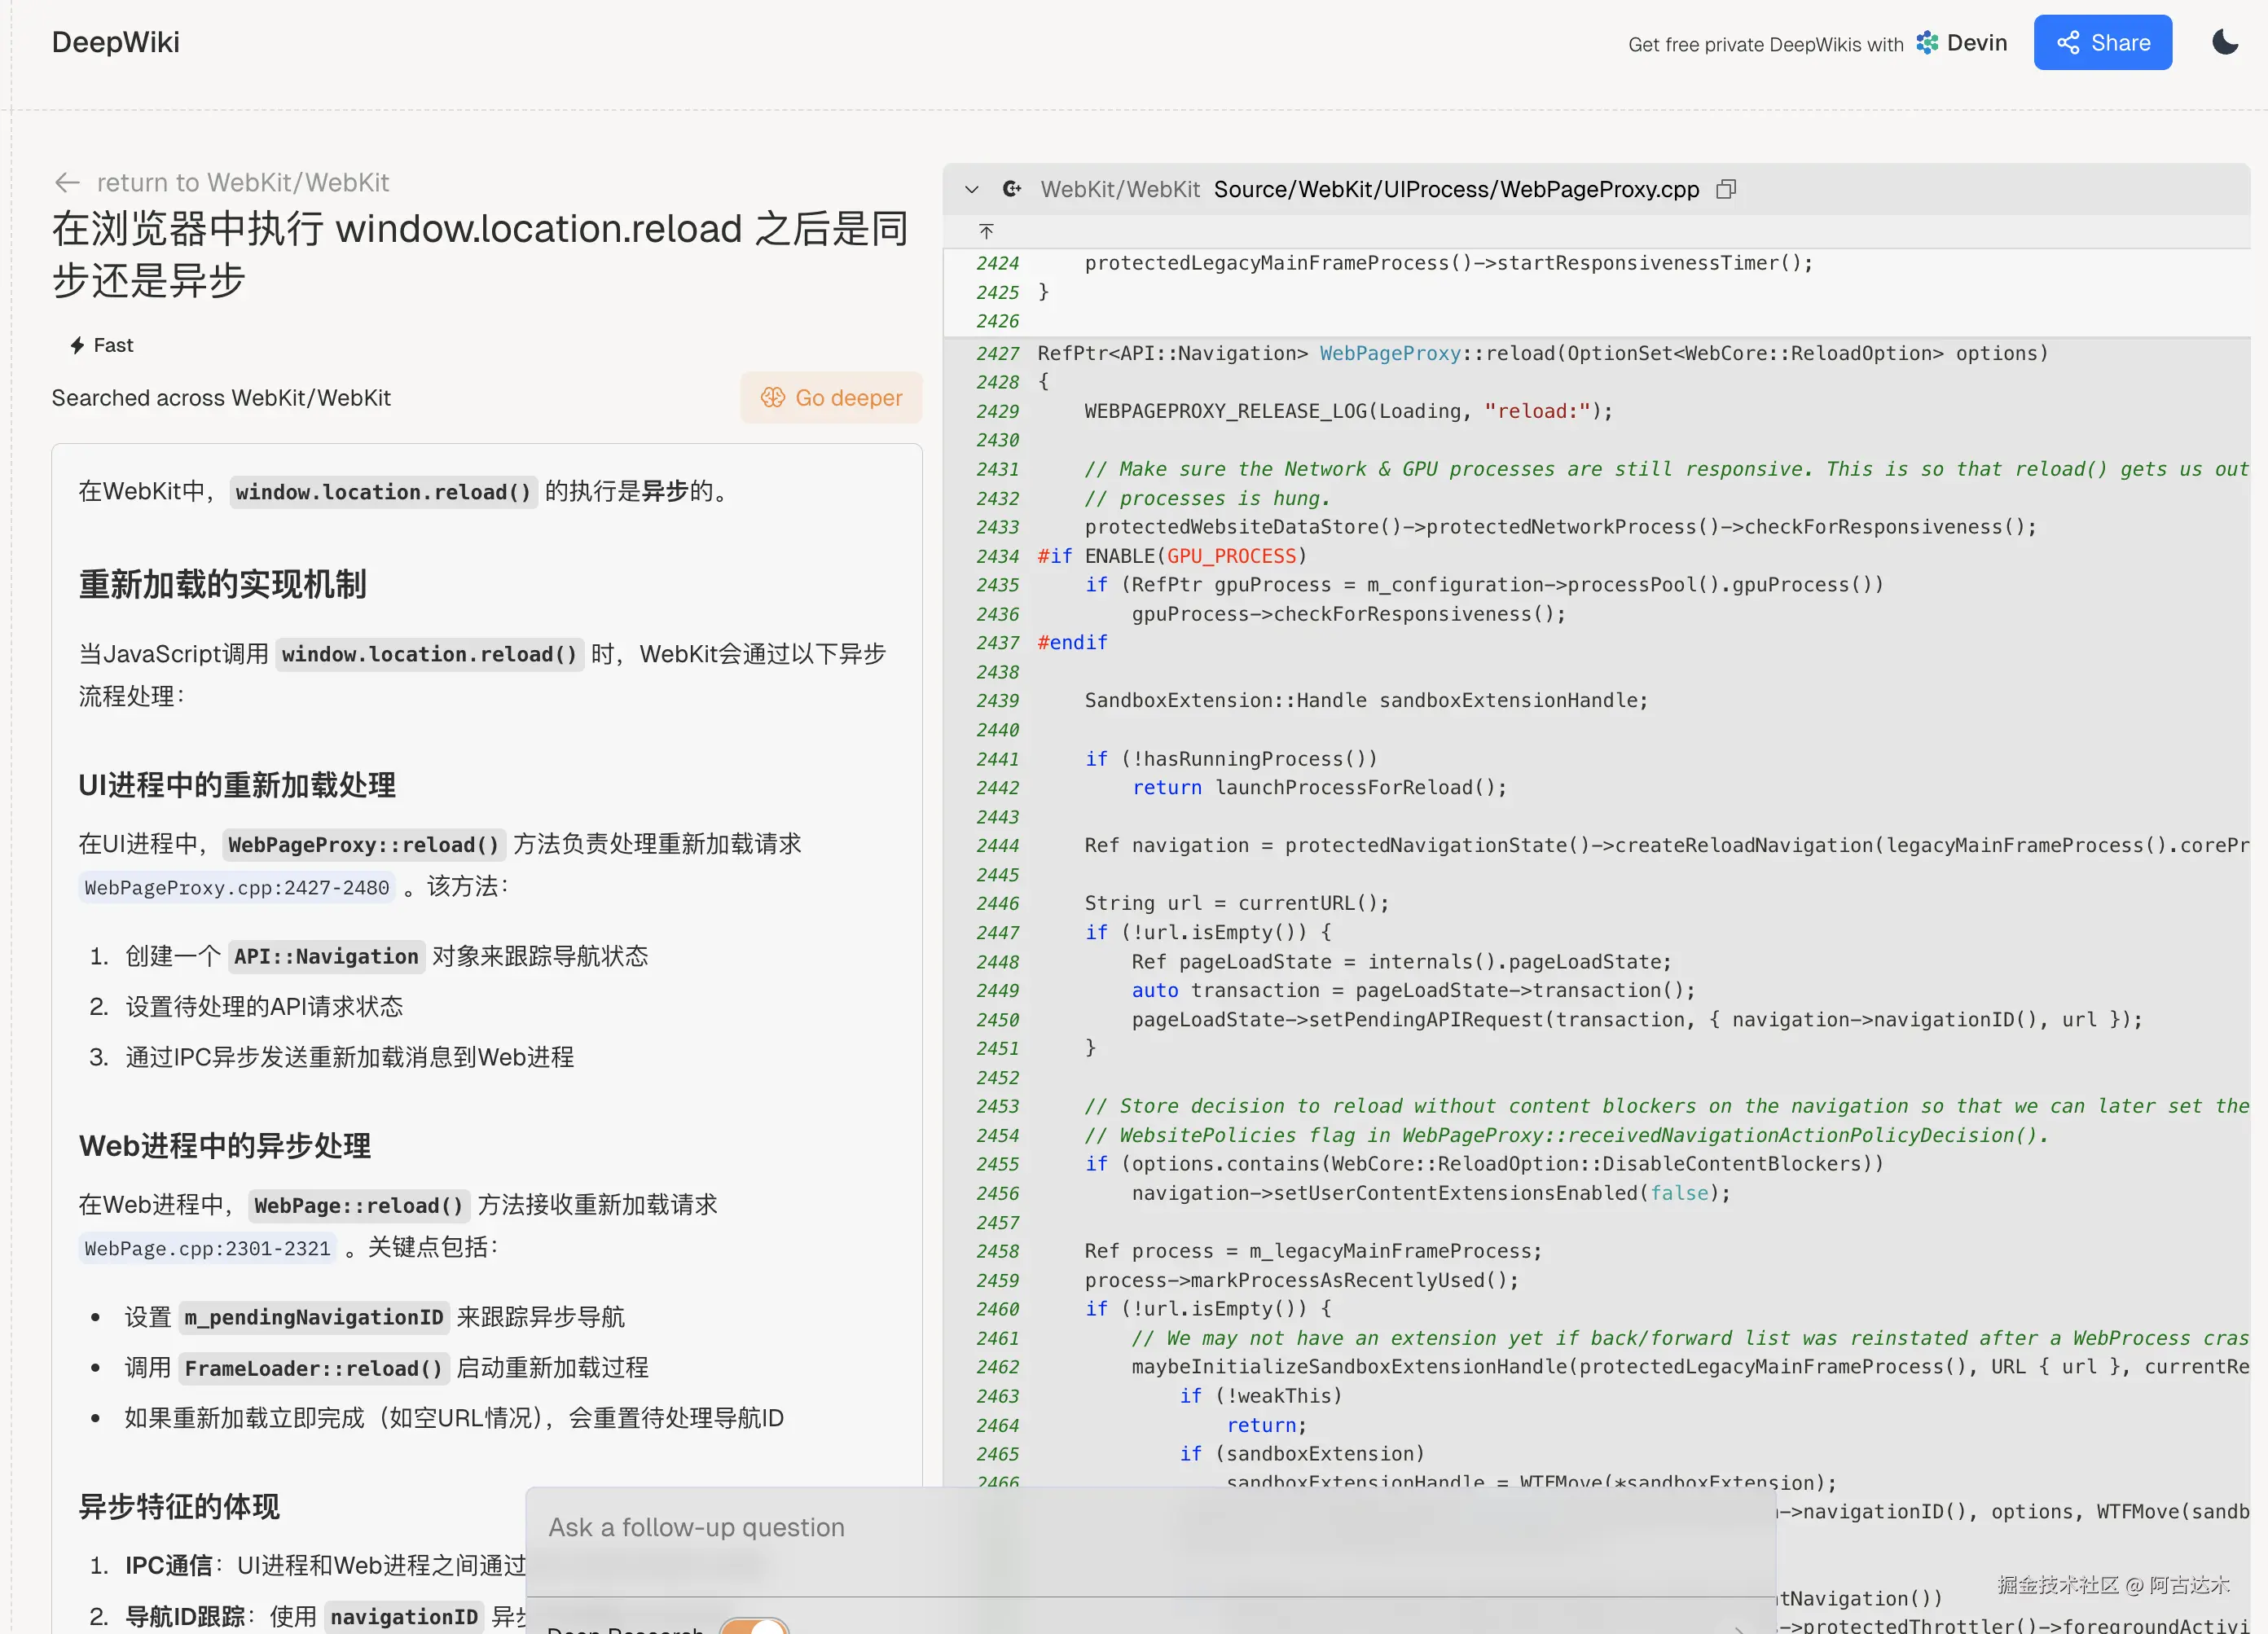This screenshot has height=1634, width=2268.
Task: Collapse the WebPageProxy.cpp code panel chevron
Action: tap(971, 189)
